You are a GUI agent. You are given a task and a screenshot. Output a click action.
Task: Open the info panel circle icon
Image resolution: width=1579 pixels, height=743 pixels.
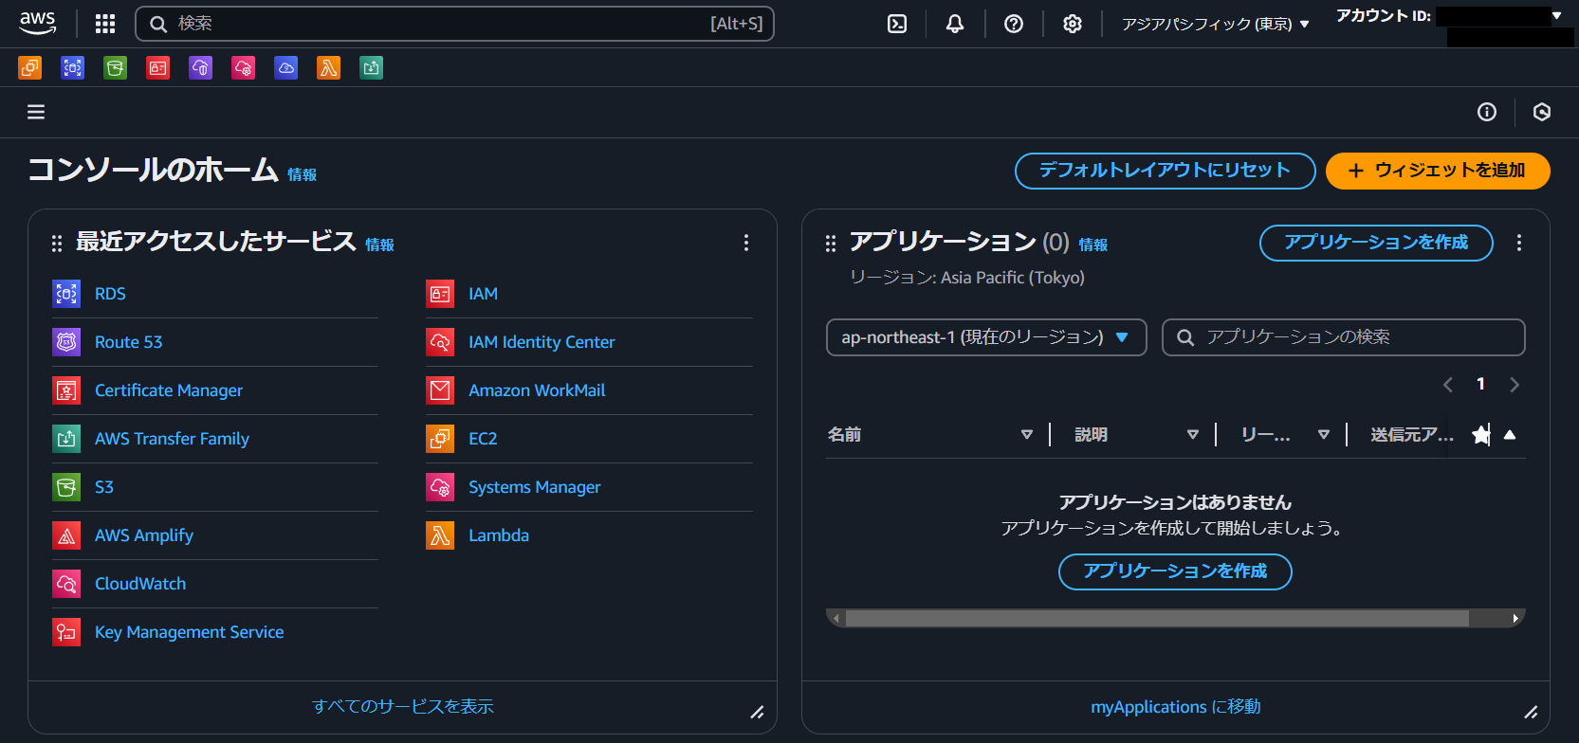[x=1487, y=112]
